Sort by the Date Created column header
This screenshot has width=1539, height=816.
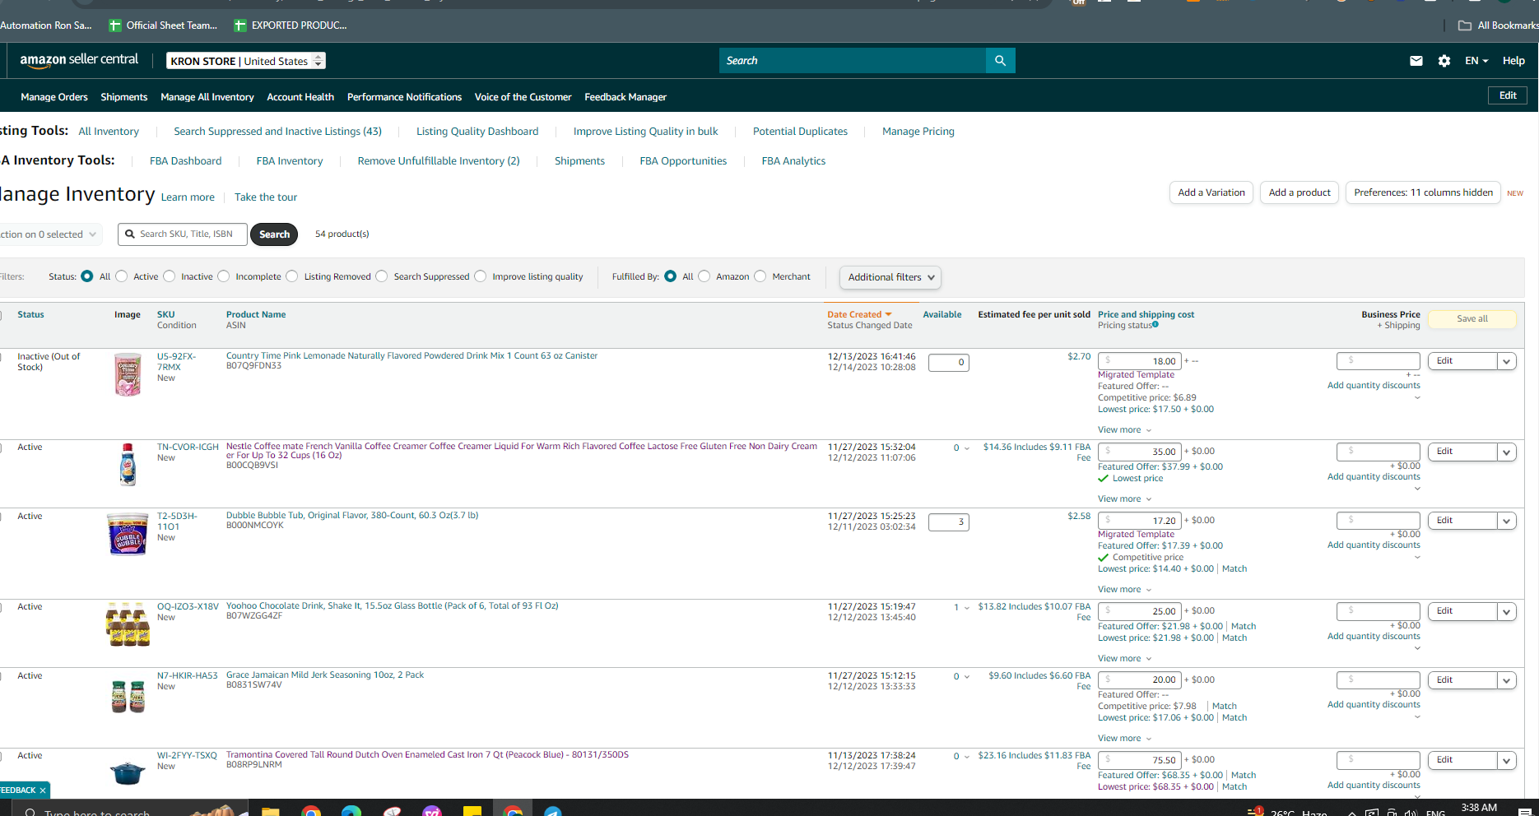[859, 314]
